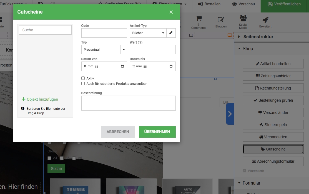Click the blue side panel arrow handle
Image resolution: width=309 pixels, height=194 pixels.
pyautogui.click(x=230, y=114)
